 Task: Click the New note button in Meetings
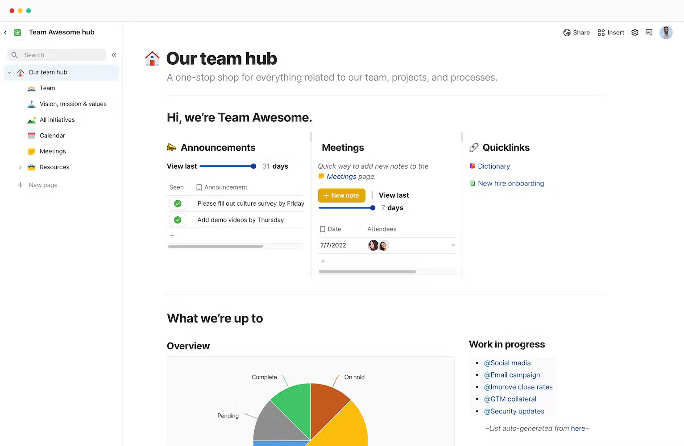coord(341,195)
